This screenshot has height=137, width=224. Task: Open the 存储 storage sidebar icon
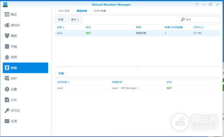(7, 47)
